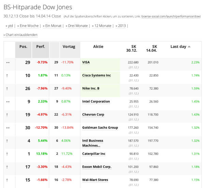205x188 pixels.
Task: Show the 12 Monate performance
Action: coord(103,26)
